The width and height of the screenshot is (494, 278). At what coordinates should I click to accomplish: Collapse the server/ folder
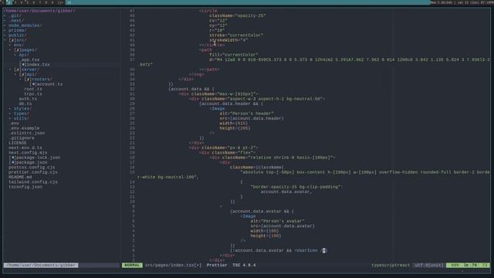tap(31, 69)
